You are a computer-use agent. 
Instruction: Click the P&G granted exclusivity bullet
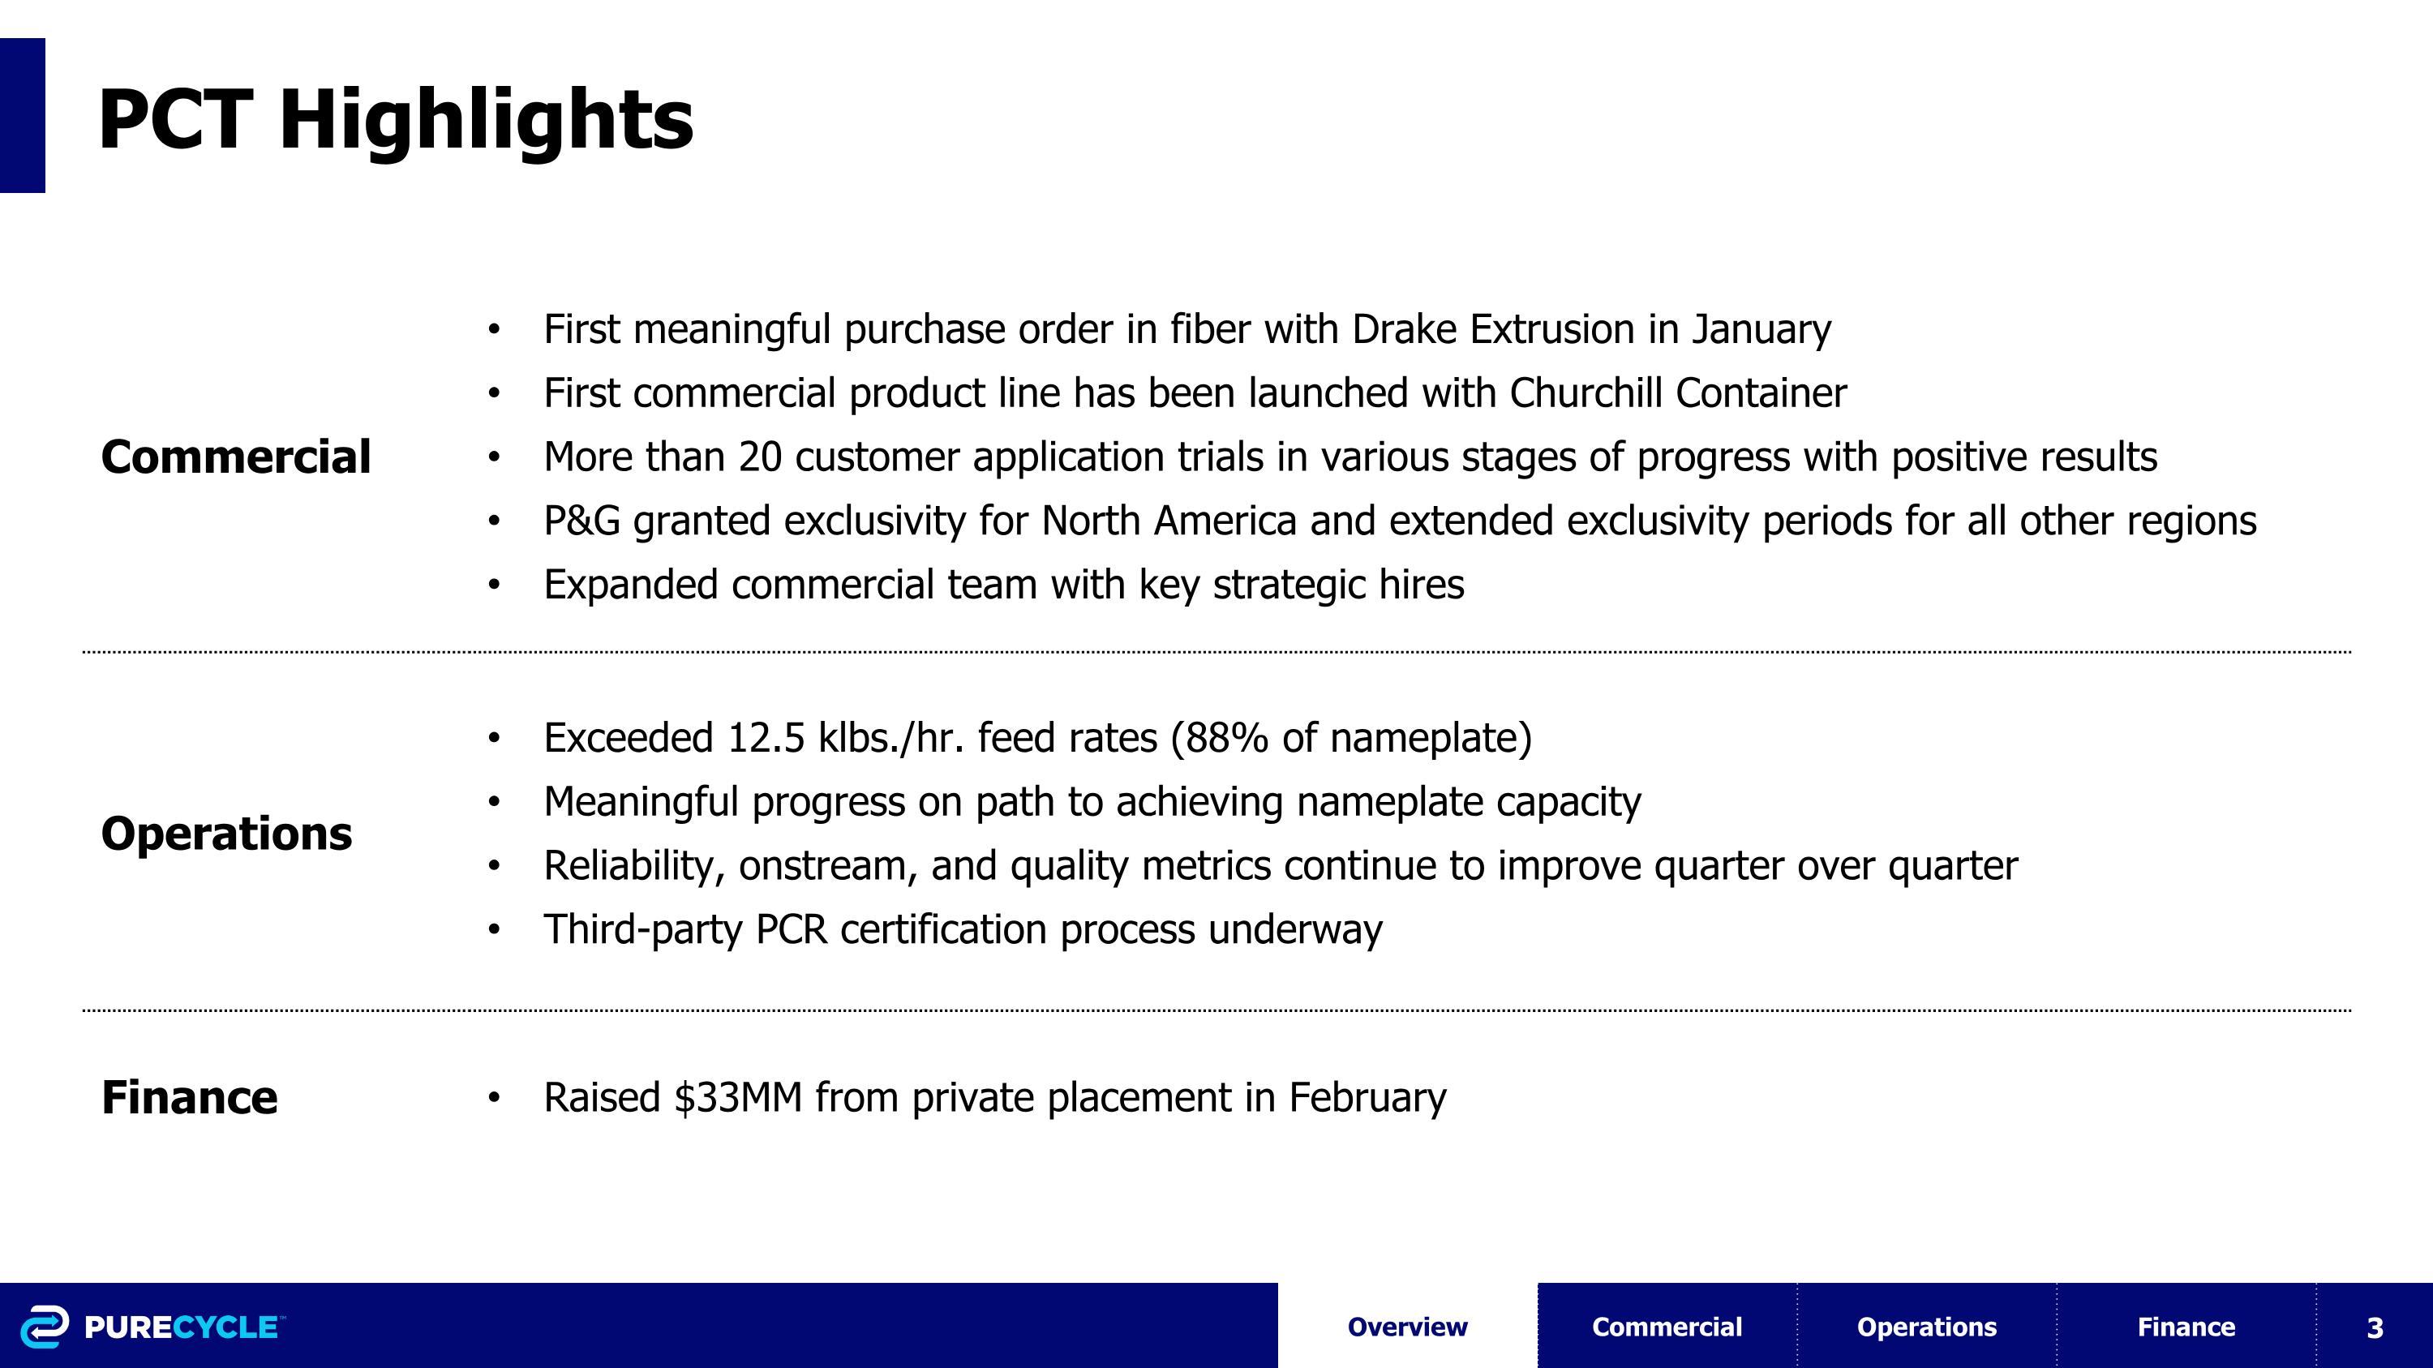tap(1400, 521)
